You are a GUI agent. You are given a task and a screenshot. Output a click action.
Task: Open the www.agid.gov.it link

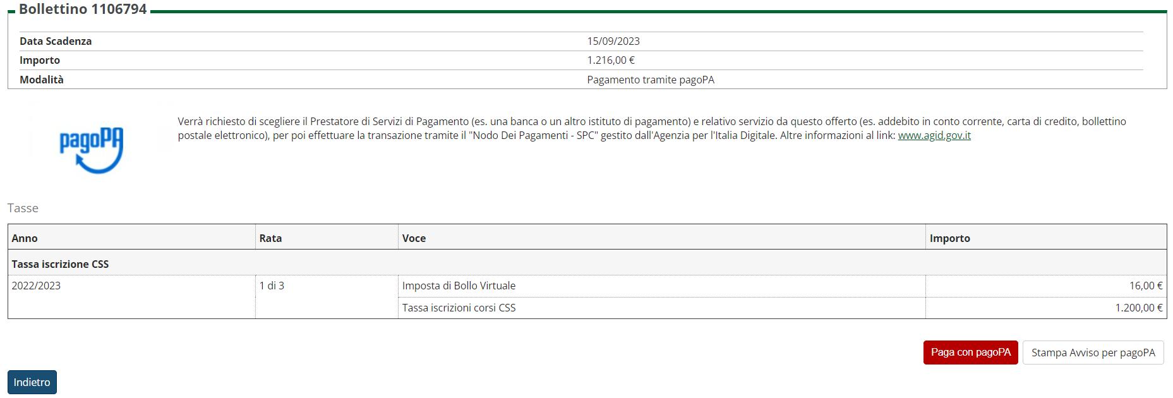(934, 135)
